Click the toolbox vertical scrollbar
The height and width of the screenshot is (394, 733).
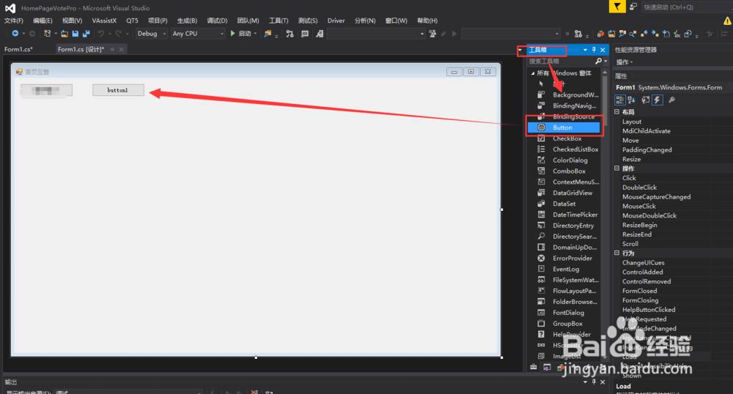pyautogui.click(x=605, y=215)
